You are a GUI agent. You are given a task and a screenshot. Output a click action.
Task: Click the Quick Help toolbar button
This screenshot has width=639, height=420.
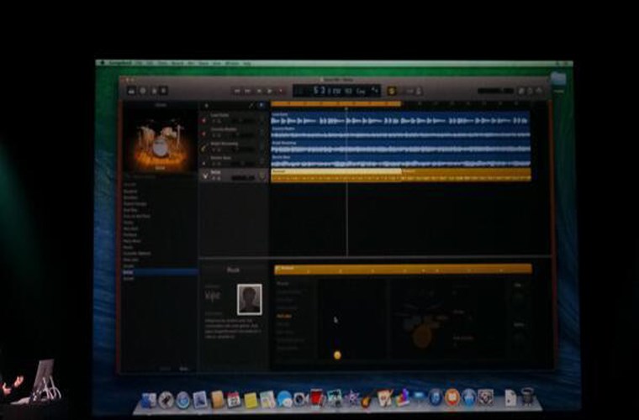click(143, 91)
